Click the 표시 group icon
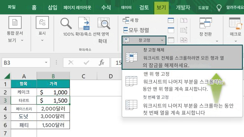The width and height of the screenshot is (244, 137). click(42, 22)
